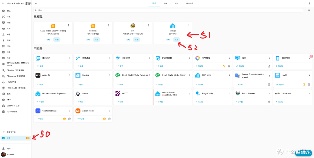
Task: Open the filter icon beside search
Action: (309, 10)
